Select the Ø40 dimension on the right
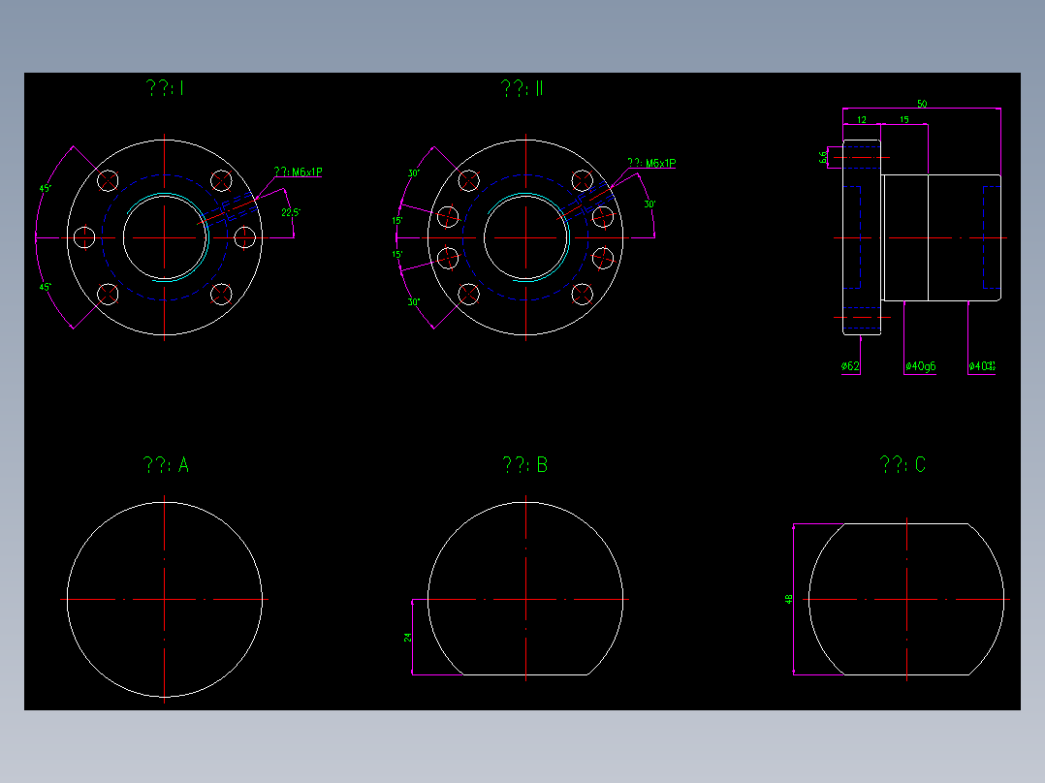Screen dimensions: 1045x783 [983, 366]
